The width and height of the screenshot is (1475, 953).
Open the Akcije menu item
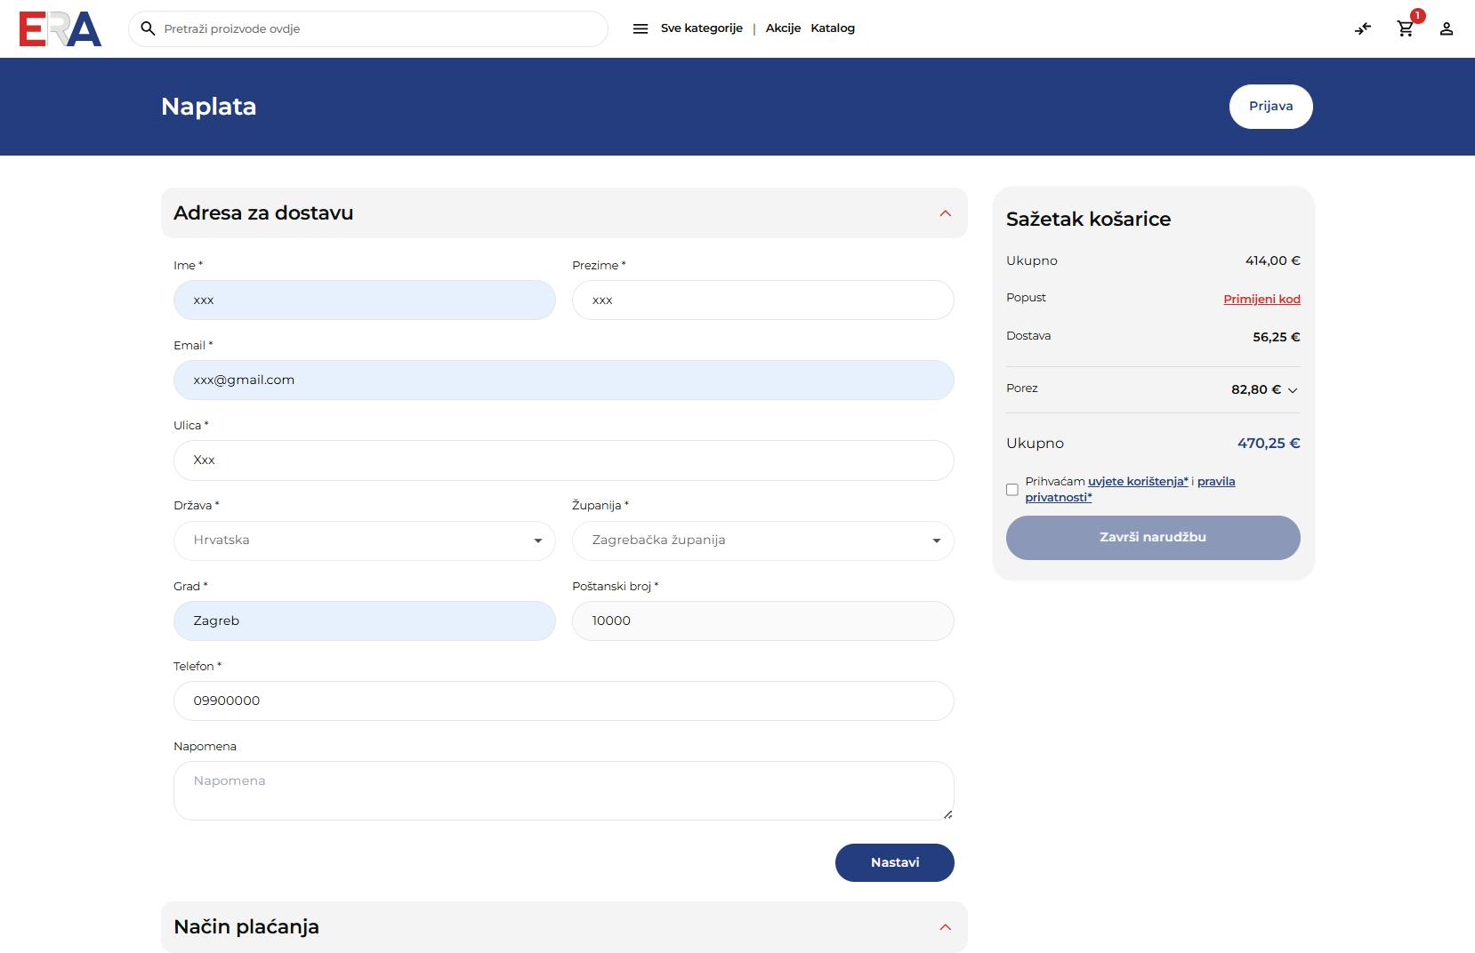tap(783, 28)
